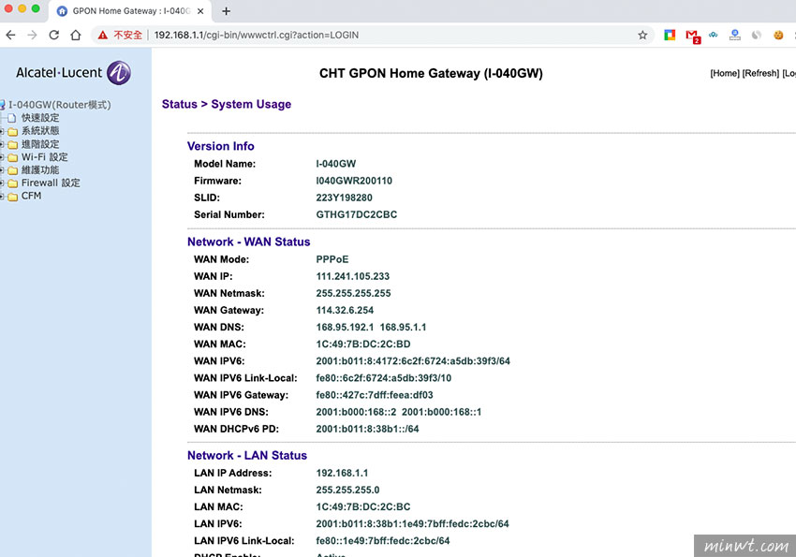The height and width of the screenshot is (557, 796).
Task: Click the browser Back arrow
Action: (10, 35)
